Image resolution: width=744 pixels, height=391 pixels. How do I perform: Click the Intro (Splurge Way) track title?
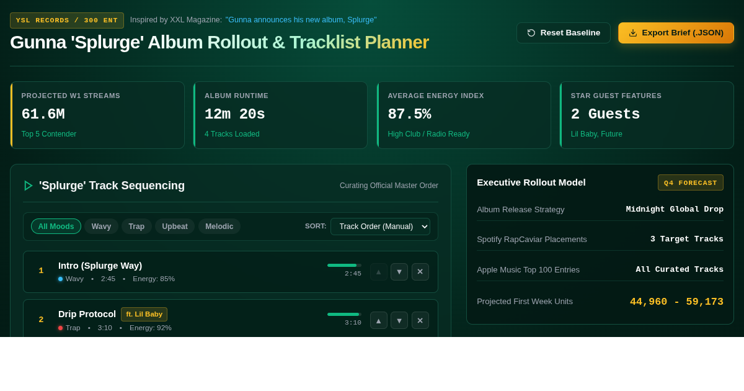click(100, 266)
